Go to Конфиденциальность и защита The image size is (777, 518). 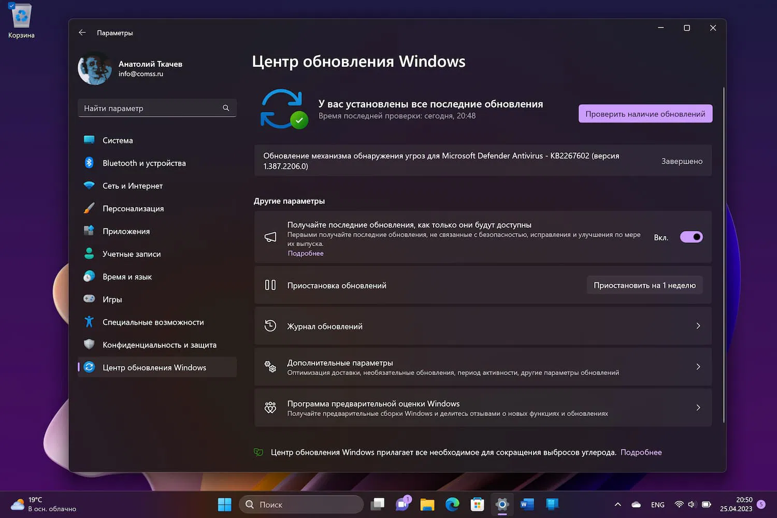click(157, 345)
